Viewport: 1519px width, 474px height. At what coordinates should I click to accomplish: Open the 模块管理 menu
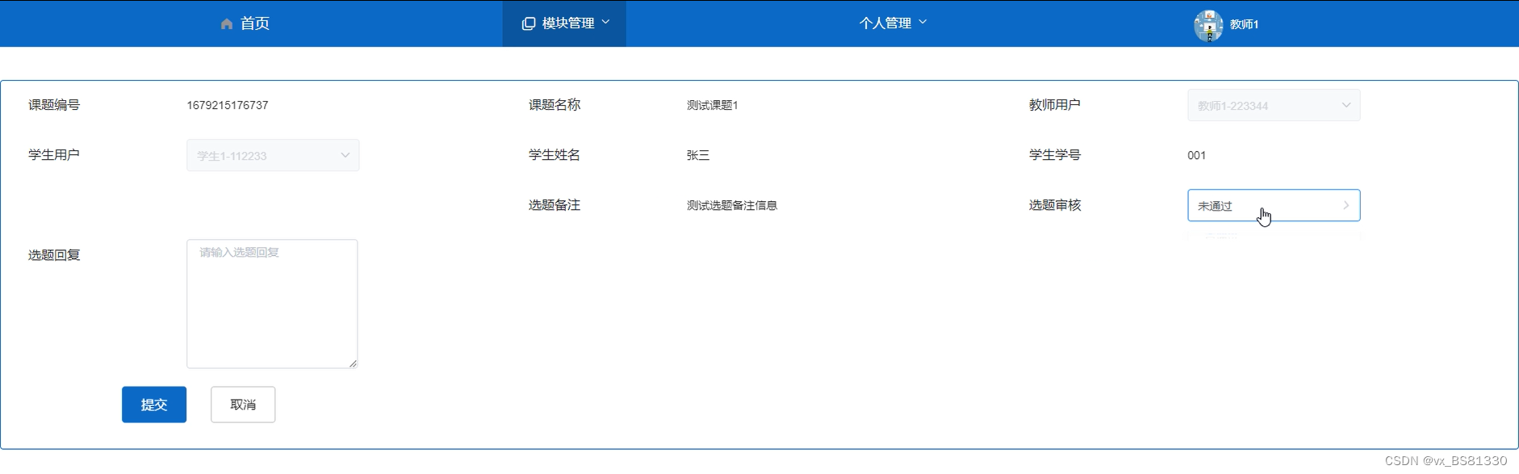[x=565, y=23]
